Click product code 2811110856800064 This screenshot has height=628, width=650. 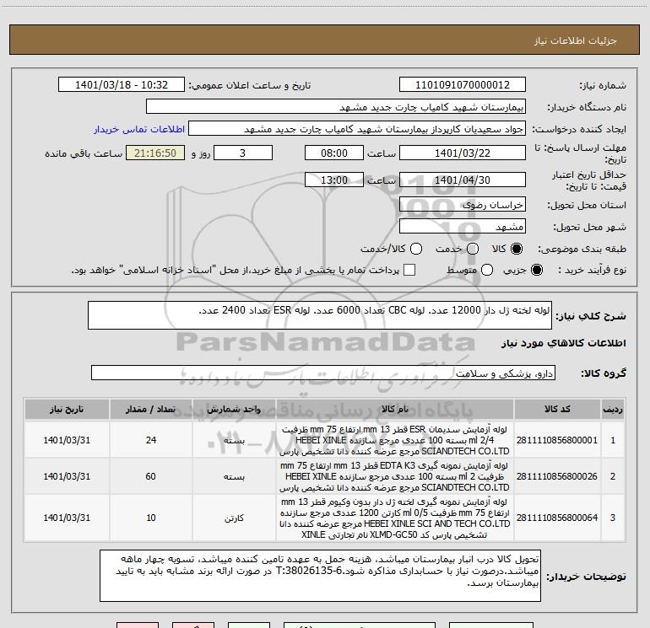pyautogui.click(x=557, y=518)
